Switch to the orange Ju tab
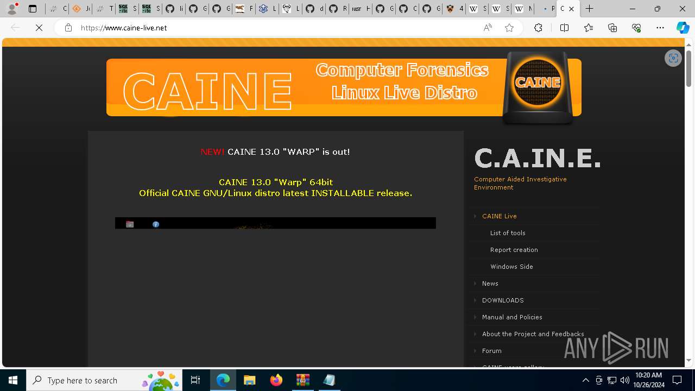 (80, 9)
